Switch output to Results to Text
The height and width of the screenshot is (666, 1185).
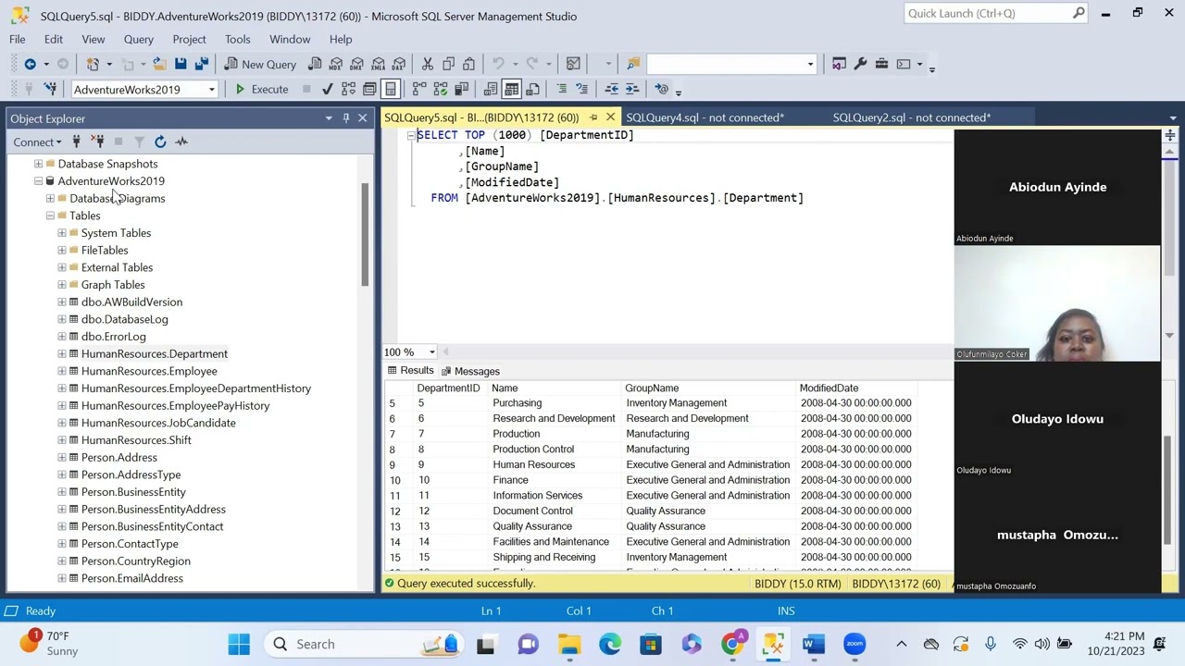[x=491, y=89]
